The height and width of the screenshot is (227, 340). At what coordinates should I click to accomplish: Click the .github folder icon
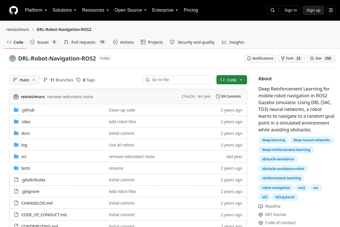pos(16,110)
